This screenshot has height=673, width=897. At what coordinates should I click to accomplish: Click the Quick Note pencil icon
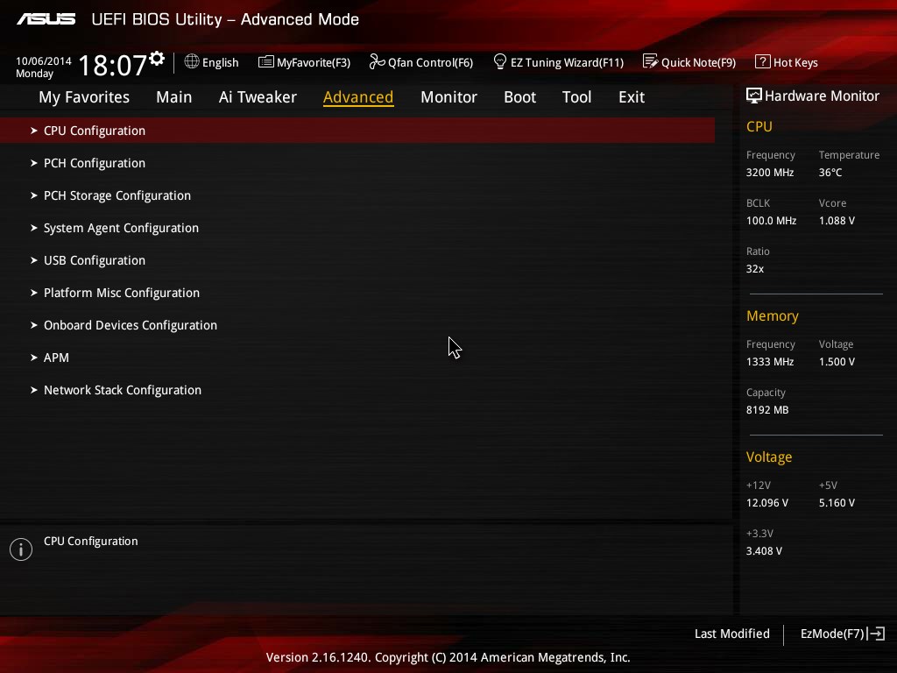coord(650,61)
